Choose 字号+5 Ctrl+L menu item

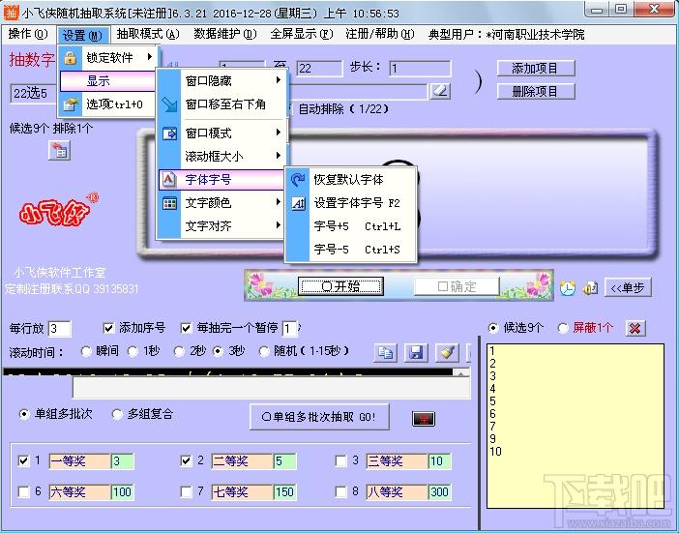pyautogui.click(x=351, y=226)
